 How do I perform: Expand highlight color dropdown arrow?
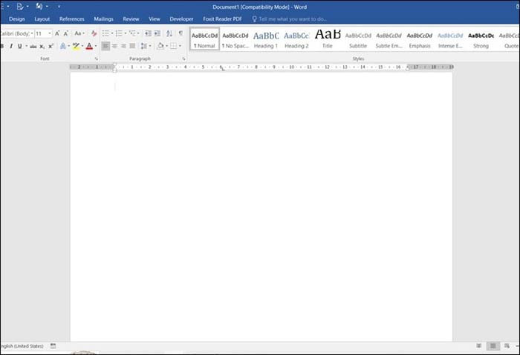coord(82,46)
